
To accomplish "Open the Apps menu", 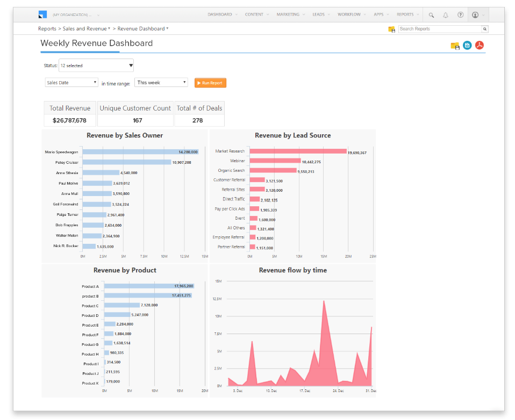I will [x=381, y=15].
